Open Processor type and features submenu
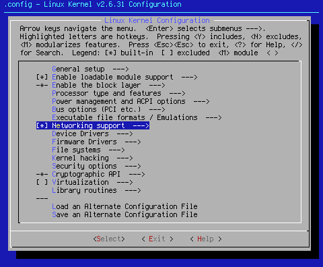This screenshot has height=267, width=323. point(118,93)
